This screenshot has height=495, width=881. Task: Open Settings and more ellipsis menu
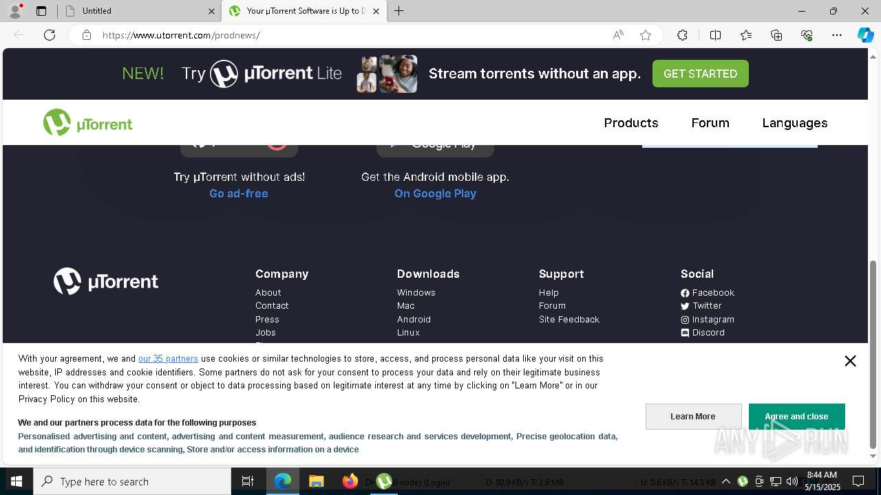[x=837, y=35]
